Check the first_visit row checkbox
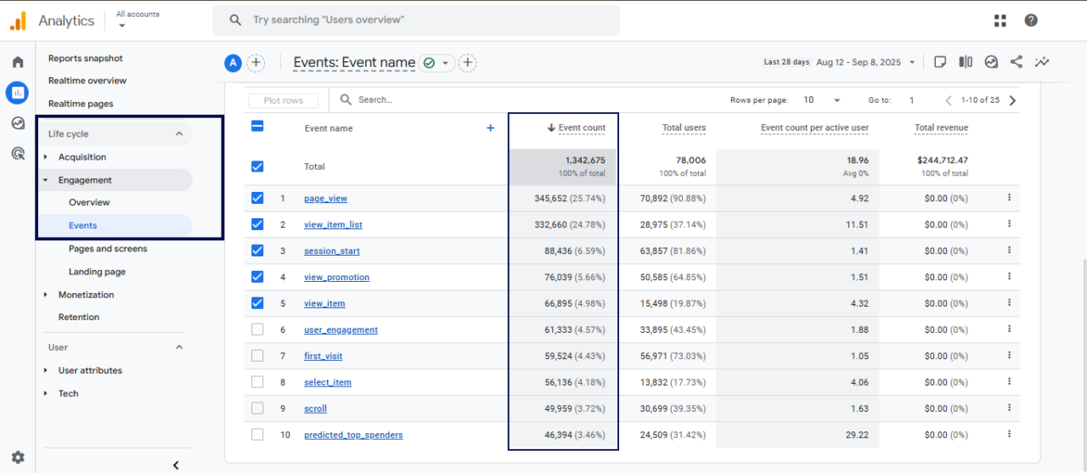Viewport: 1087px width, 473px height. (x=257, y=356)
